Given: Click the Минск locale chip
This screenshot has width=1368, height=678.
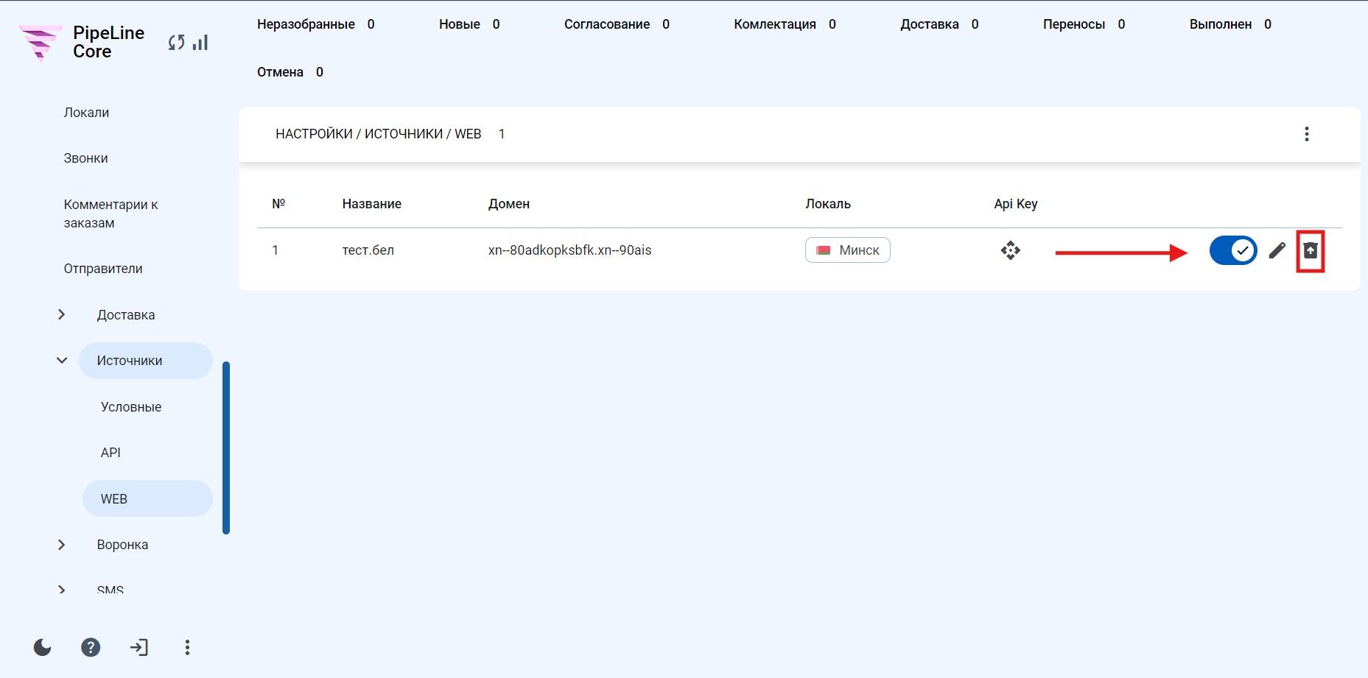Looking at the screenshot, I should coord(848,250).
